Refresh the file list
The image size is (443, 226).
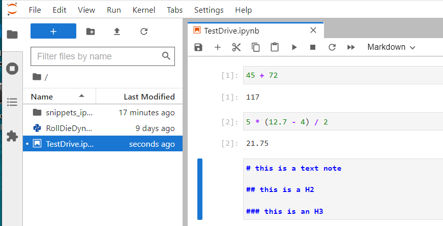[144, 31]
